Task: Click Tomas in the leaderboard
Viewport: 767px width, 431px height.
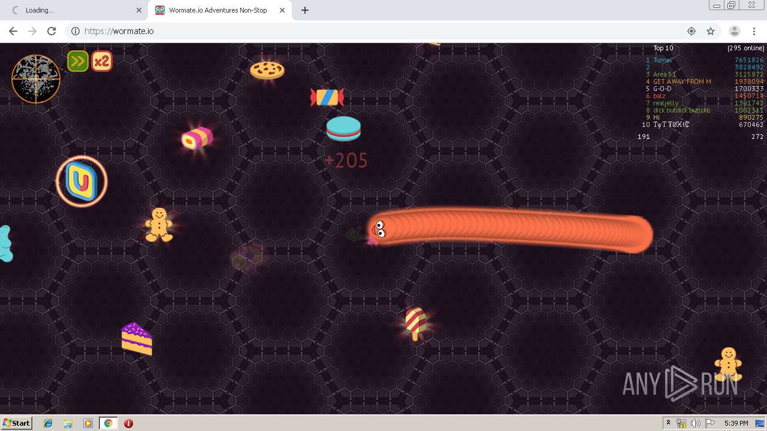Action: point(663,60)
